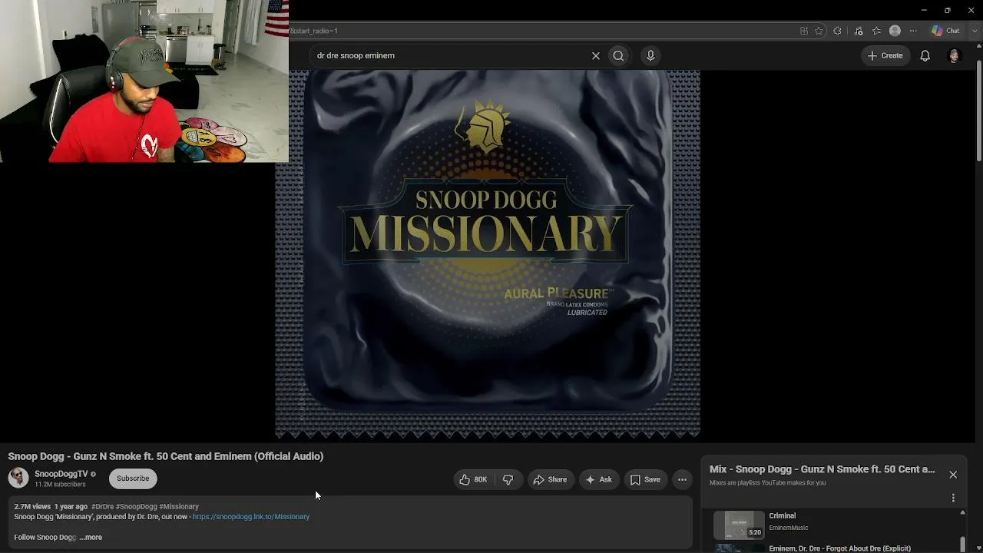This screenshot has height=553, width=983.
Task: Open Copilot Chat in browser toolbar
Action: click(x=945, y=31)
